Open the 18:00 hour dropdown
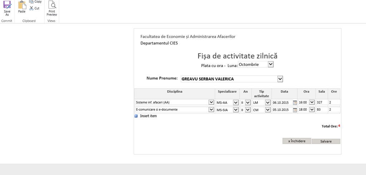 click(312, 110)
